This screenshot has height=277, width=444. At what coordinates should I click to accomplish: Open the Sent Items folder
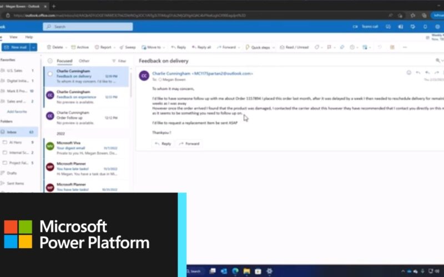pos(14,183)
